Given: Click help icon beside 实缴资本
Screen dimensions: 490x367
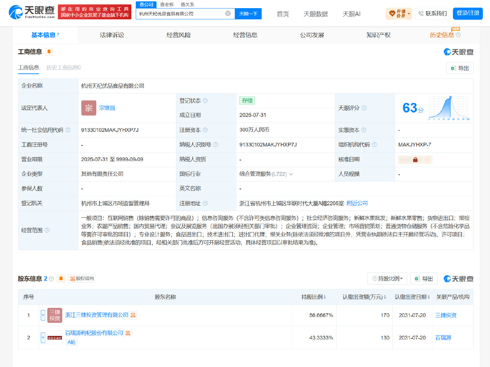Looking at the screenshot, I should 363,130.
